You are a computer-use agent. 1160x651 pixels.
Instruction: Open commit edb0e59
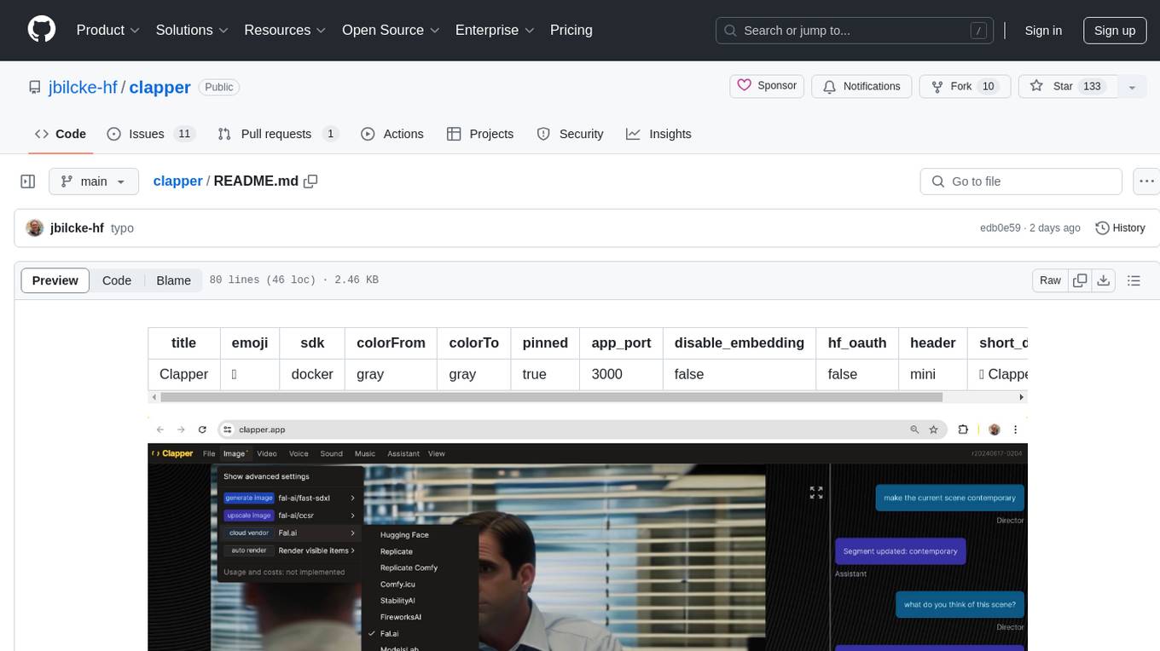[1000, 228]
